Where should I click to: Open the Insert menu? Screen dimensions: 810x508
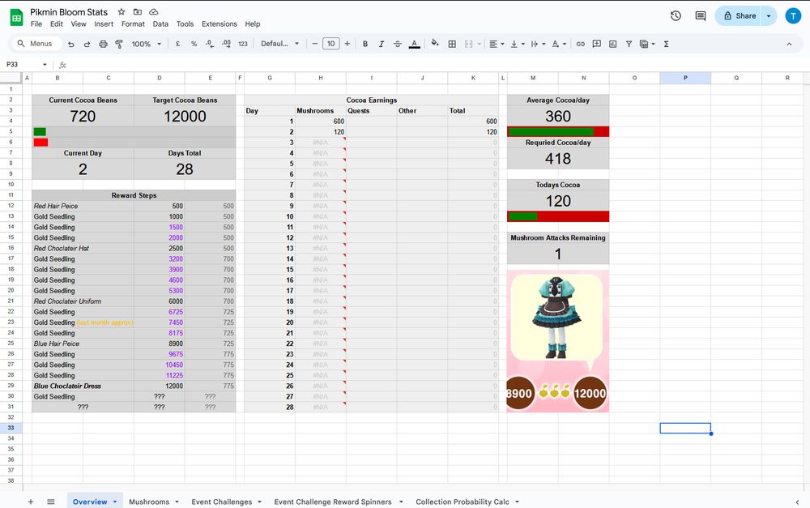pyautogui.click(x=104, y=23)
